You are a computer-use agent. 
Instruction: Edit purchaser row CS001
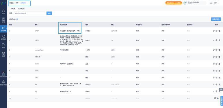coord(214,71)
